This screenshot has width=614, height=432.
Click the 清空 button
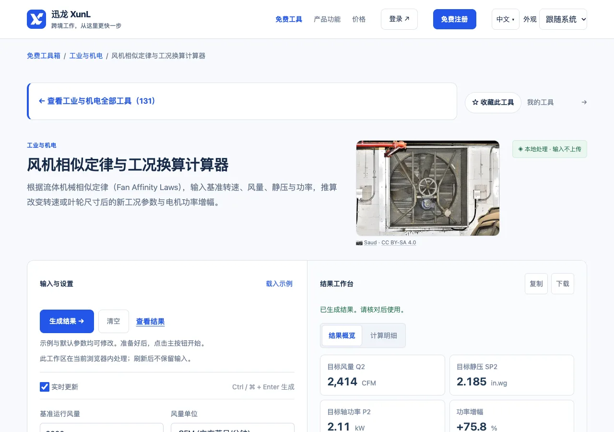coord(114,321)
